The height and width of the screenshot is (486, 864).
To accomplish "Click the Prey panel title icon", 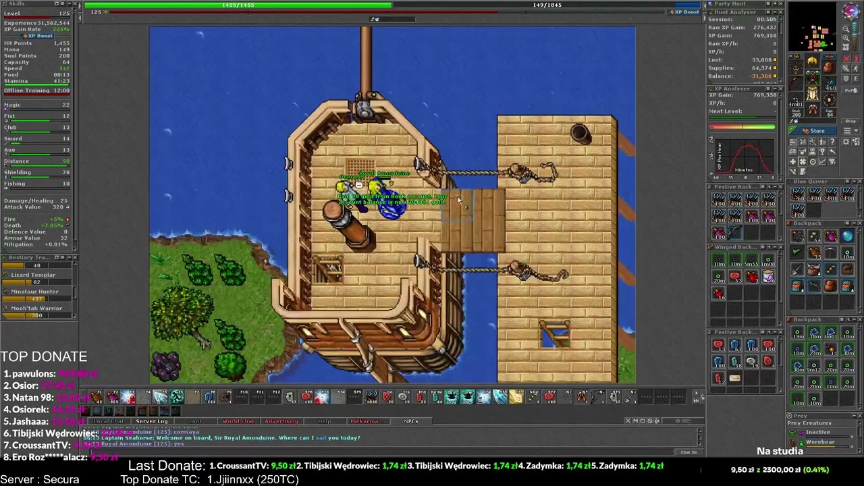I will [x=789, y=416].
